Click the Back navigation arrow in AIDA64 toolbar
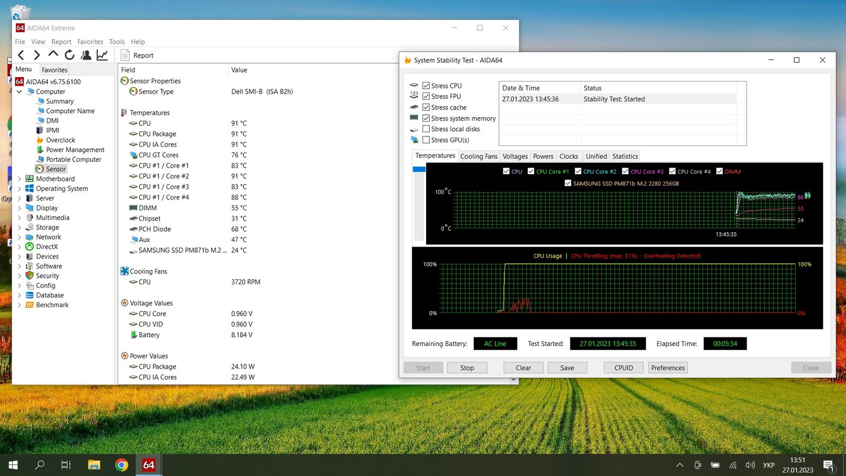 [21, 55]
